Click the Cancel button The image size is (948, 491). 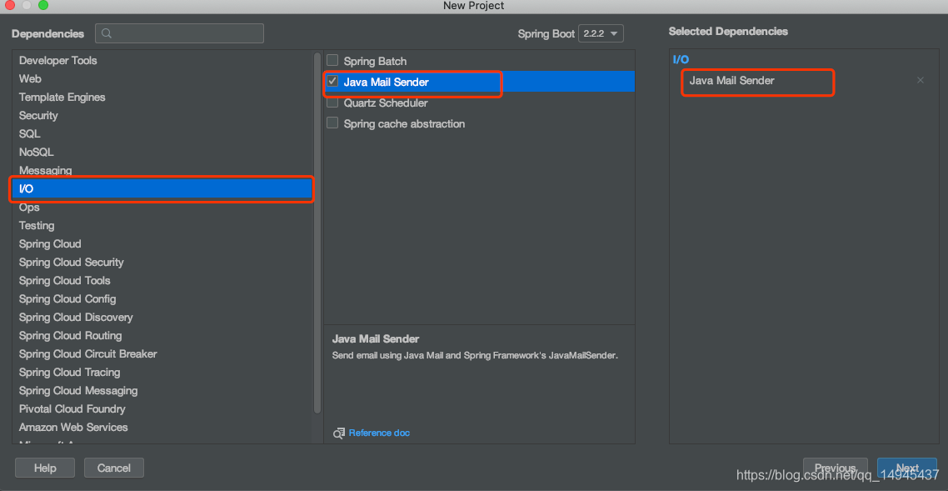coord(113,468)
